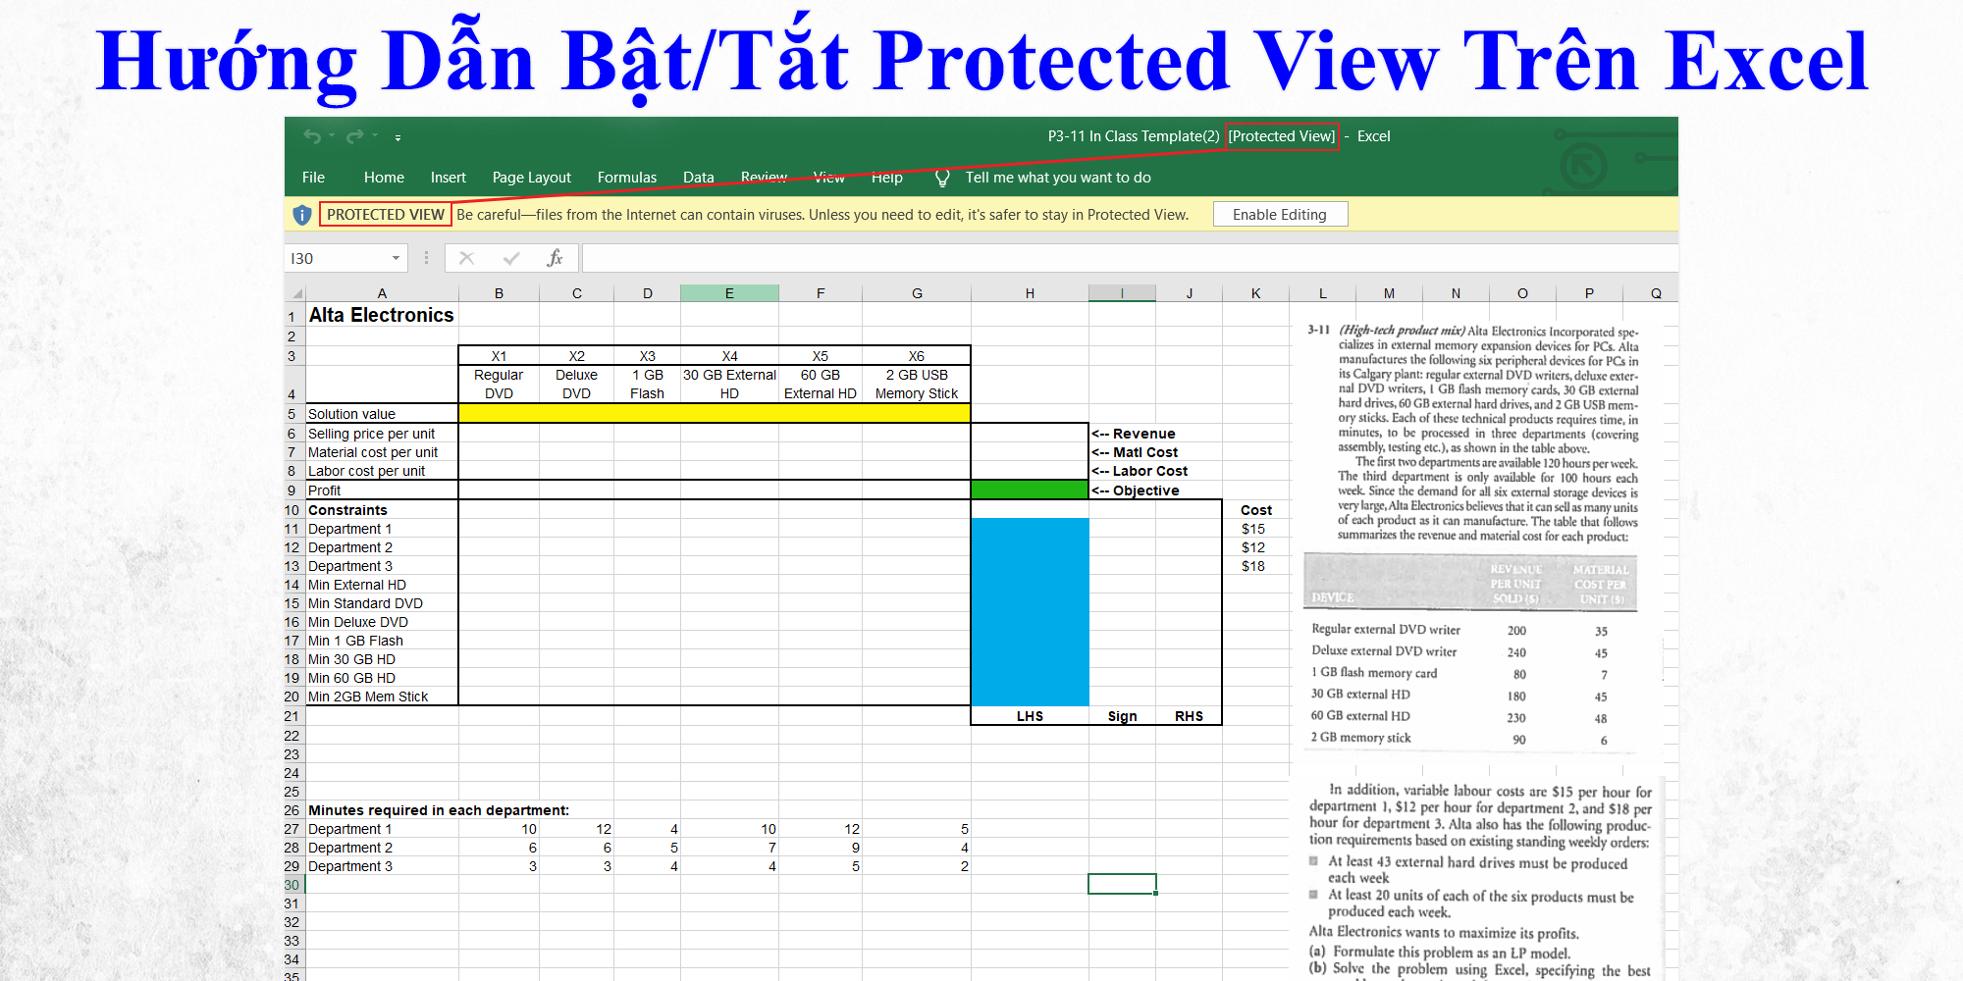Open the Quick Access Toolbar customize dropdown
Viewport: 1963px width, 981px height.
click(398, 139)
